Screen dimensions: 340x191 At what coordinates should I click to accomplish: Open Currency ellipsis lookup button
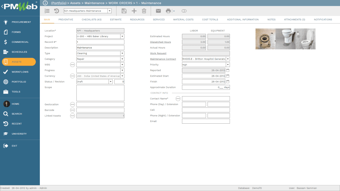coord(72,76)
